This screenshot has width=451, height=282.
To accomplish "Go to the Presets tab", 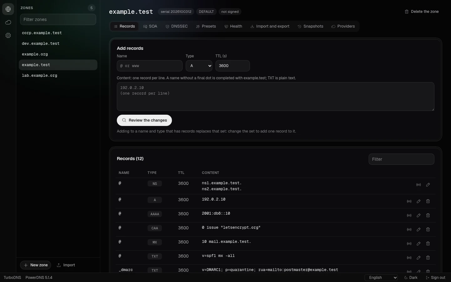I will coord(206,26).
